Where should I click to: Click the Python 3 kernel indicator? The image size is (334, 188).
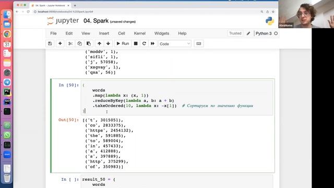[x=264, y=33]
